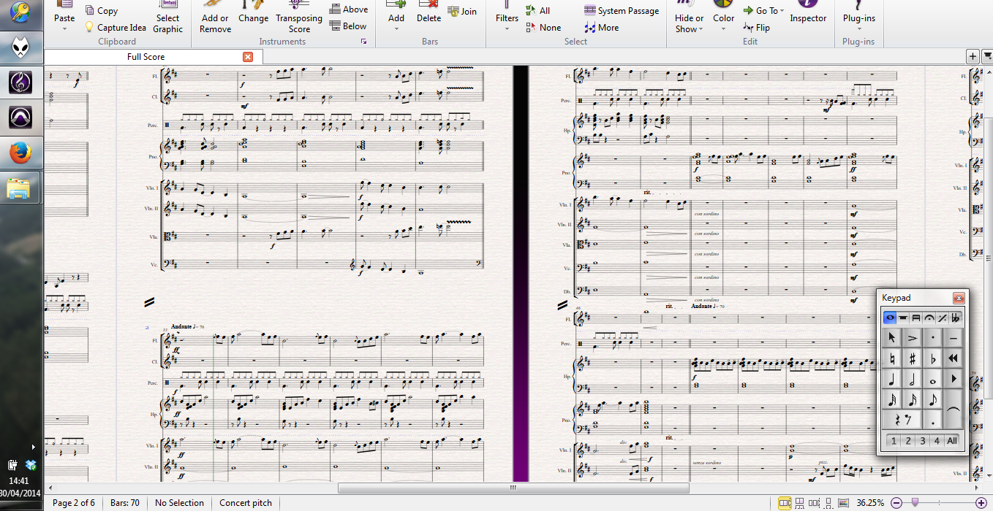Open Firefox from the taskbar
This screenshot has height=511, width=993.
(x=22, y=153)
